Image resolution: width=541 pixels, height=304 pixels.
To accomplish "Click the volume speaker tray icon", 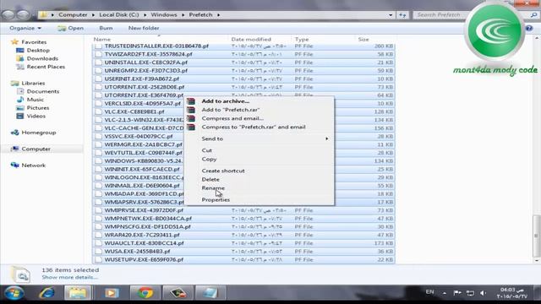I will pos(483,293).
